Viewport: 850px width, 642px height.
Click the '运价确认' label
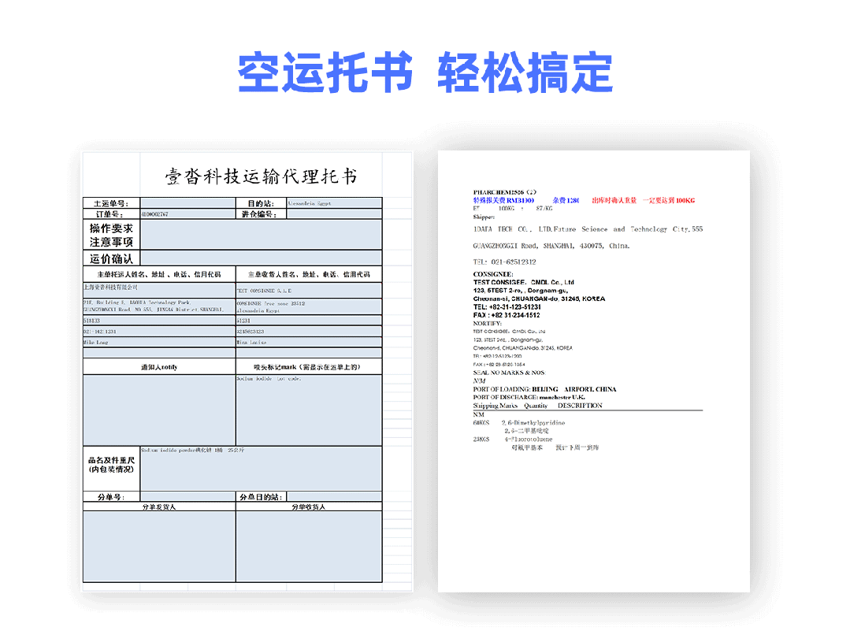tap(112, 258)
